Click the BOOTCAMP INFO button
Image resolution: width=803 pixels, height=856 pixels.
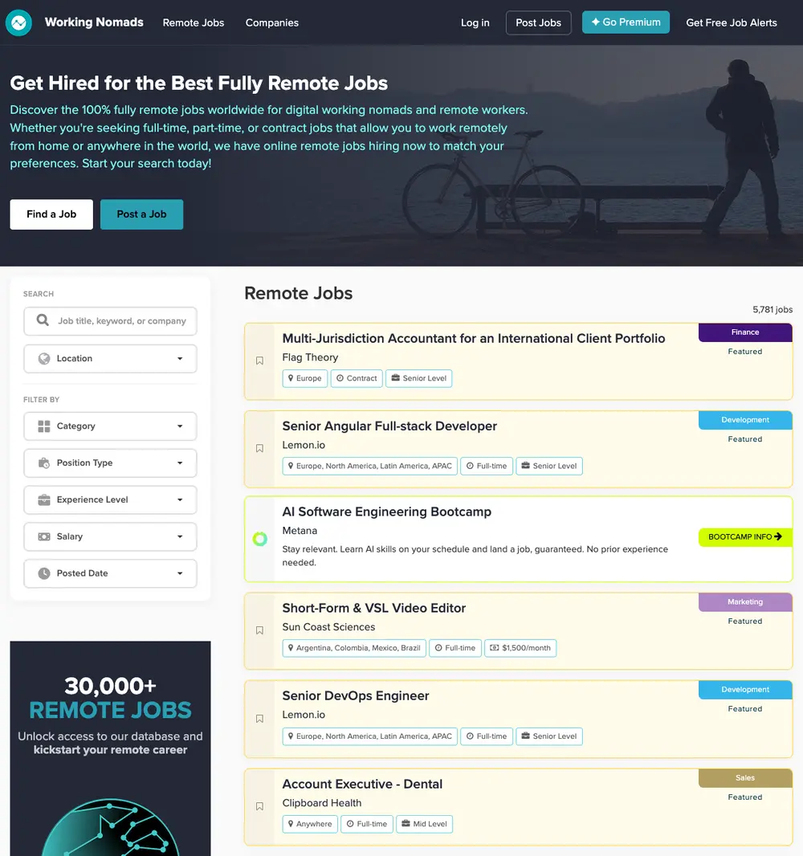pyautogui.click(x=745, y=536)
